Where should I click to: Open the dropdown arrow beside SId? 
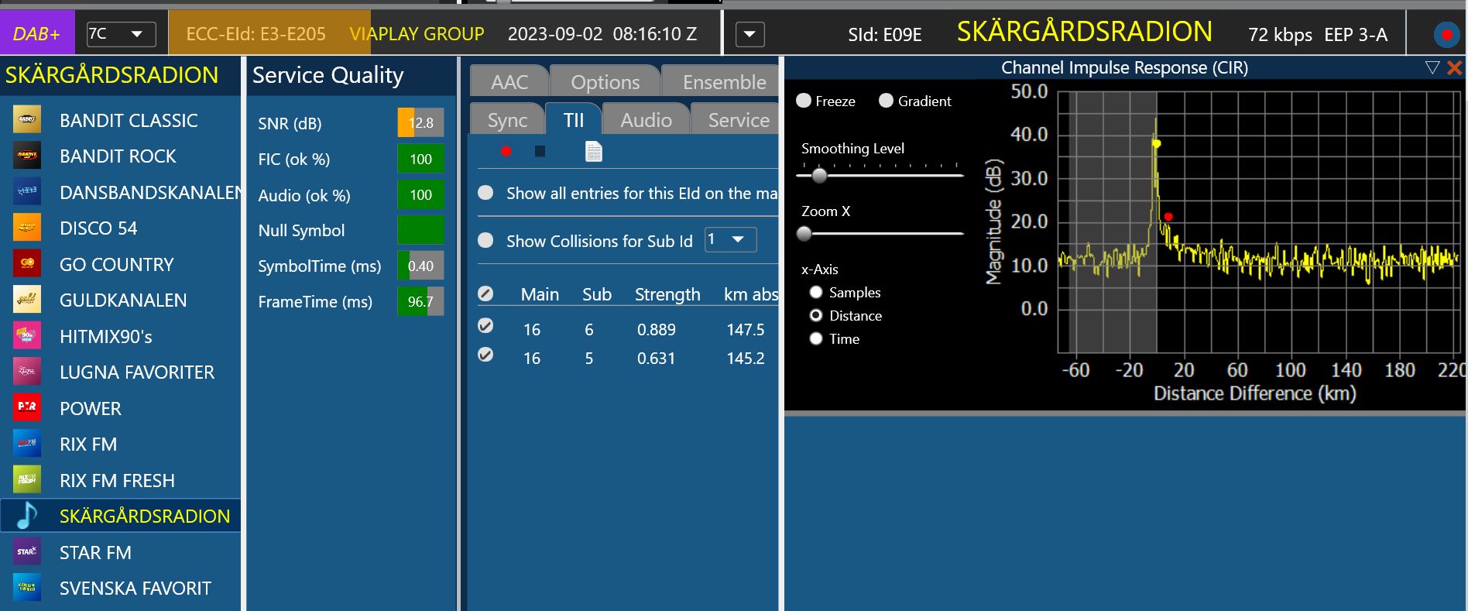(749, 35)
